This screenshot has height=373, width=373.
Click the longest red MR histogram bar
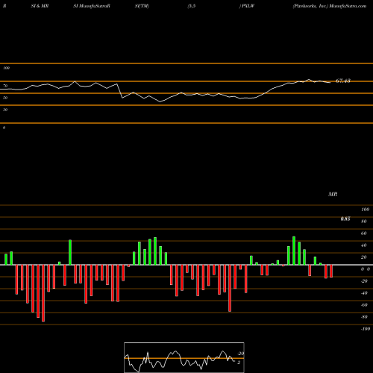(43, 293)
